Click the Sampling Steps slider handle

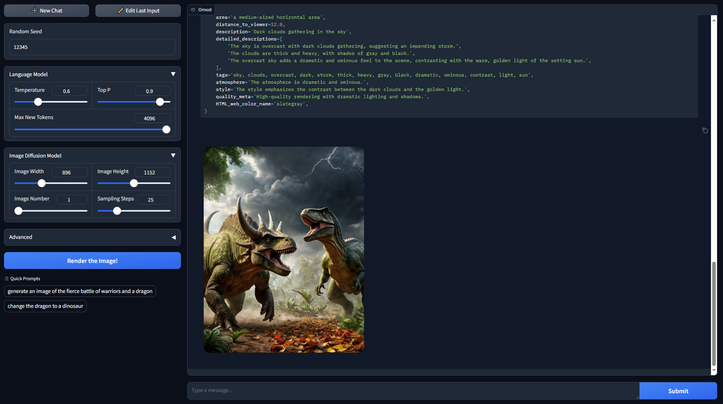pyautogui.click(x=117, y=211)
